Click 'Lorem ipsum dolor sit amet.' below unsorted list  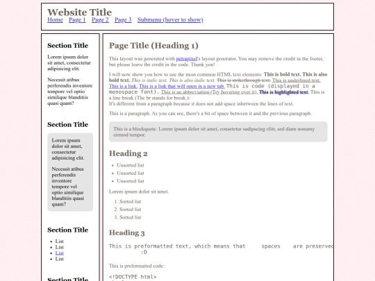pos(139,191)
